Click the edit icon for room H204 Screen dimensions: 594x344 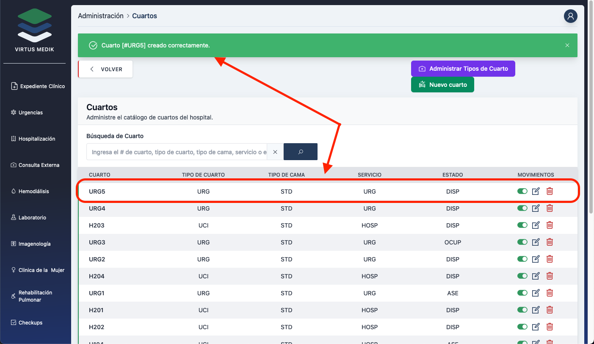(x=536, y=276)
